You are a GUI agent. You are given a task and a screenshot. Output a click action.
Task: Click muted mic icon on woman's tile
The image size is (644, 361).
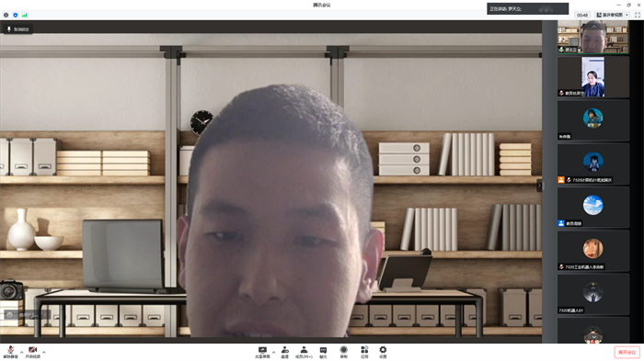point(561,93)
